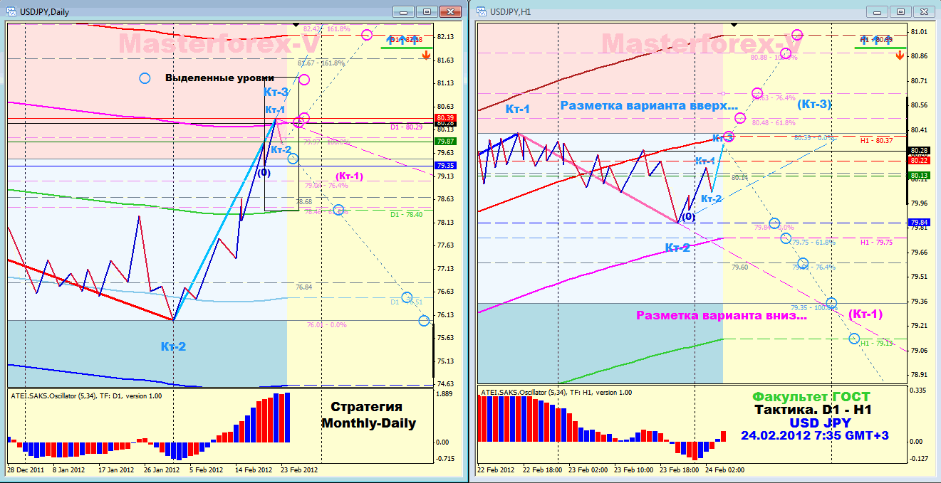Select the blue '(Кт-3)' label in H1 chart
Screen dimensions: 941x483
point(813,104)
